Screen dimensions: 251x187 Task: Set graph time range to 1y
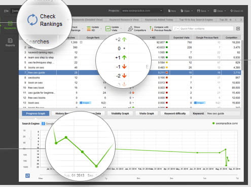[106, 178]
